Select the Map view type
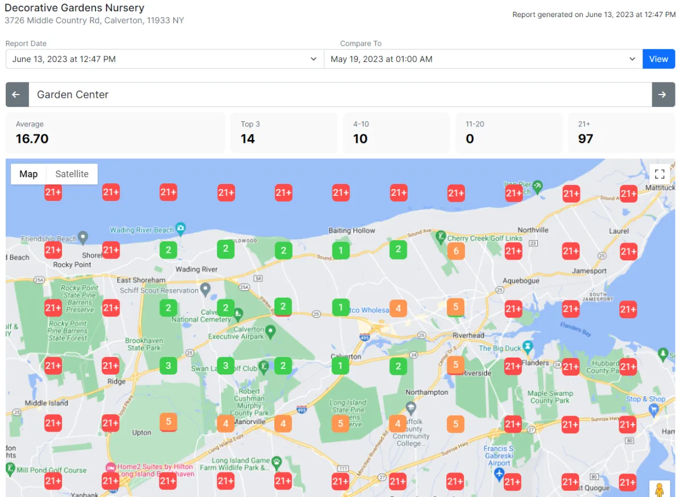 pos(28,174)
